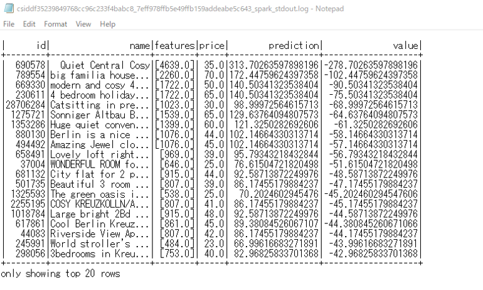Image resolution: width=483 pixels, height=290 pixels.
Task: Place cursor on '[4639.0]' features value
Action: 175,65
